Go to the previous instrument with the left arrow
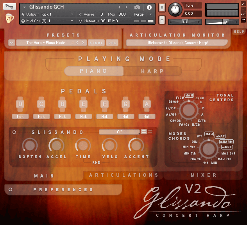 (x=119, y=7)
